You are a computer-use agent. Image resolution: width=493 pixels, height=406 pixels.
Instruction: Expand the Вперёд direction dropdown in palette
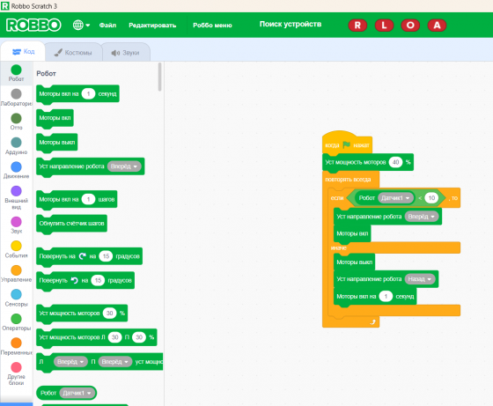[124, 166]
